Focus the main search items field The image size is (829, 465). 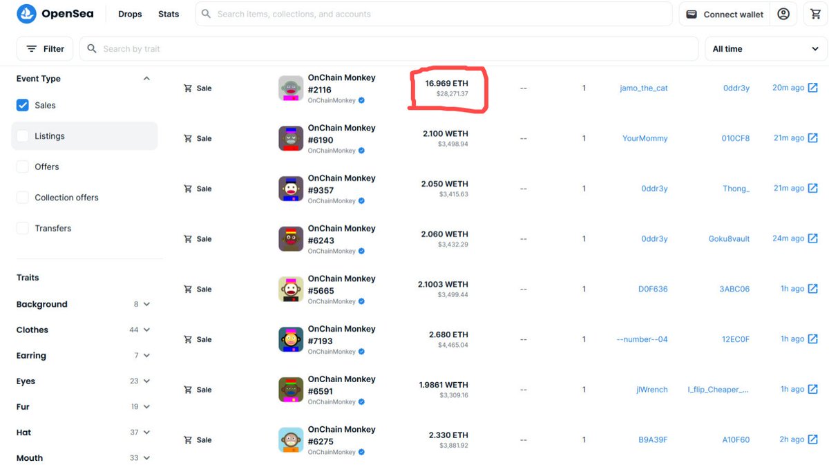coord(434,14)
